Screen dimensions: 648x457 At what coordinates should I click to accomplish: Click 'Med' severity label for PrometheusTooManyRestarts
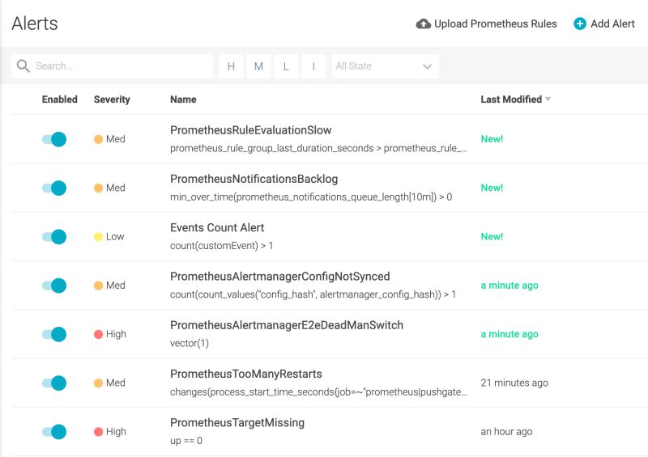pos(115,383)
